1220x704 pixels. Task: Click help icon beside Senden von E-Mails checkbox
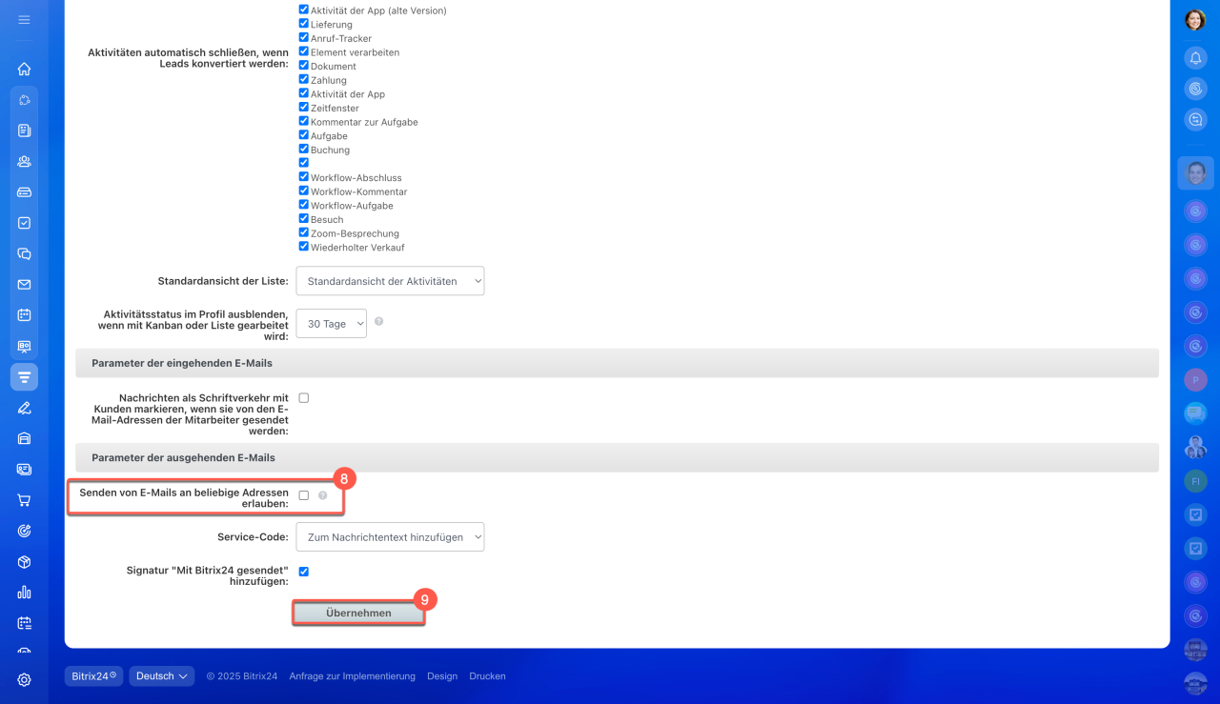coord(322,495)
